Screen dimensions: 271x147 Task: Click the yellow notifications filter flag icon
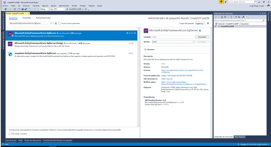coord(221,2)
